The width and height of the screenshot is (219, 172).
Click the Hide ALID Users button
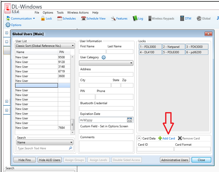(x=50, y=160)
